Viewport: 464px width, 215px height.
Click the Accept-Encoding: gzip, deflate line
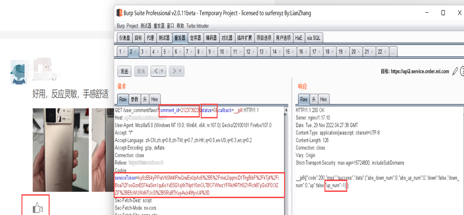(x=140, y=148)
